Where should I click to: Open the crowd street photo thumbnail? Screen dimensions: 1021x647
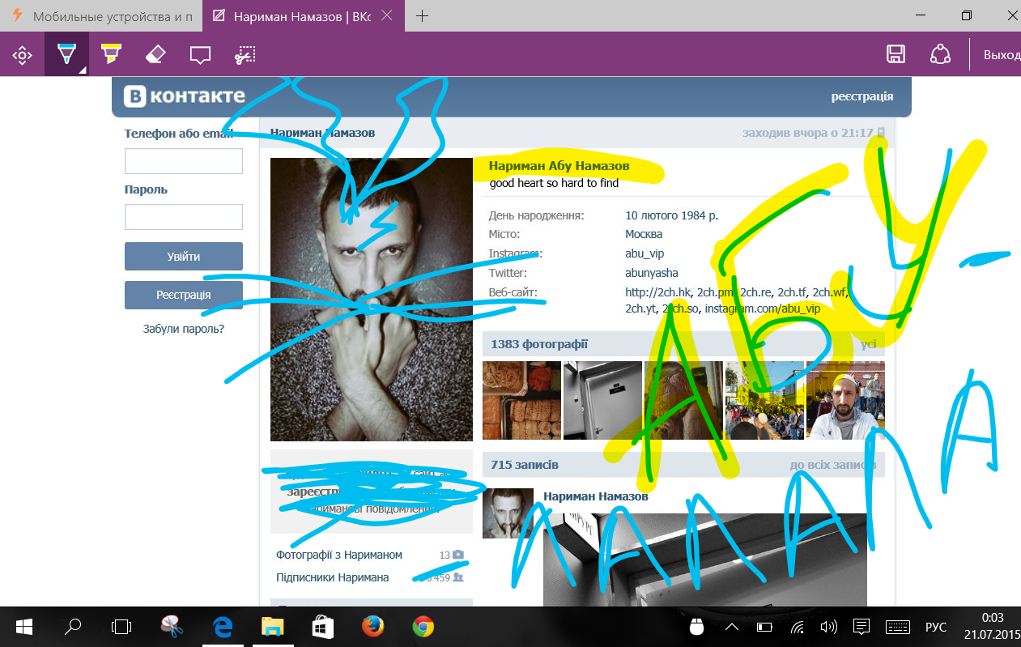pos(764,400)
